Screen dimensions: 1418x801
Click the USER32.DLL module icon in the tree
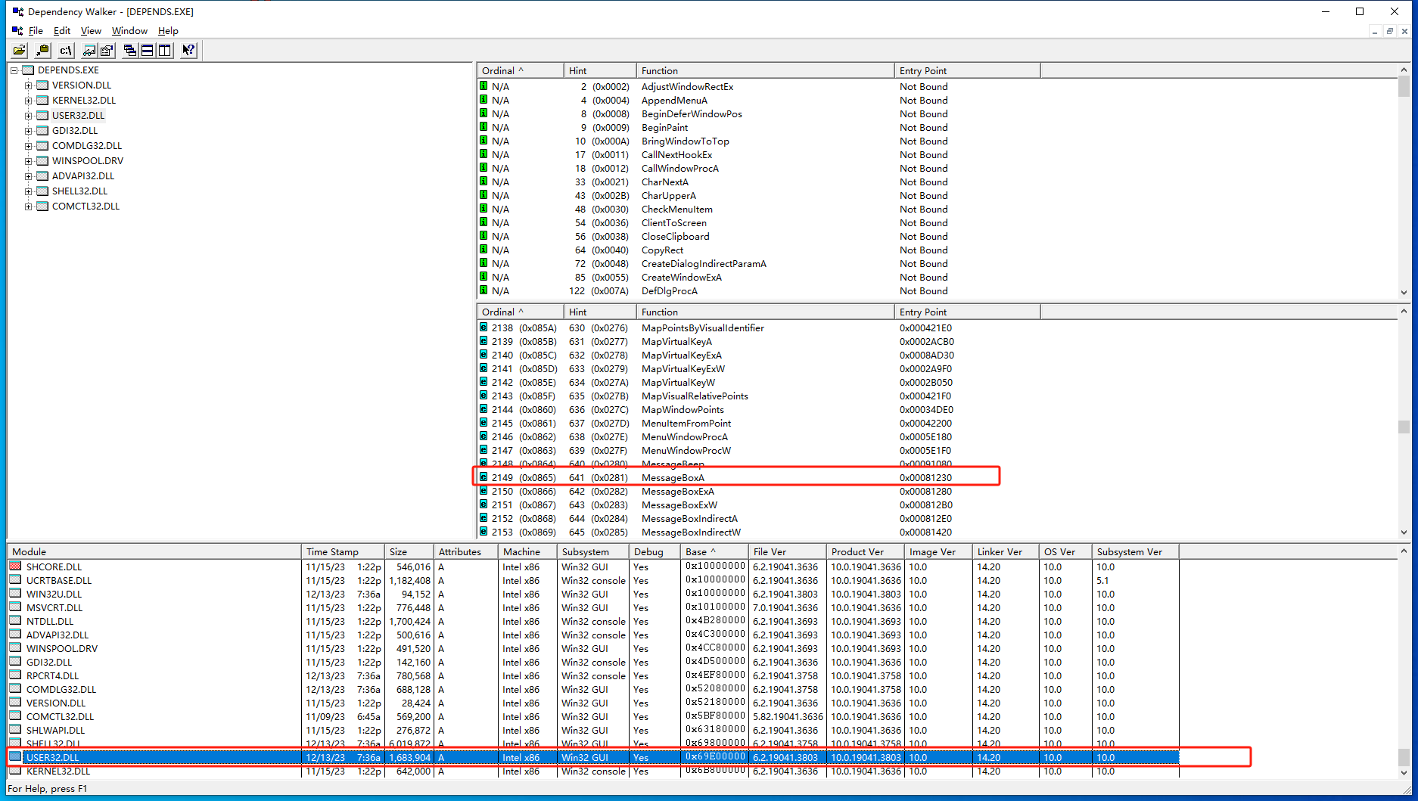[41, 115]
